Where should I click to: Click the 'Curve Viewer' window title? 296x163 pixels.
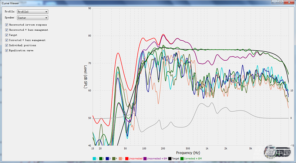pyautogui.click(x=10, y=3)
